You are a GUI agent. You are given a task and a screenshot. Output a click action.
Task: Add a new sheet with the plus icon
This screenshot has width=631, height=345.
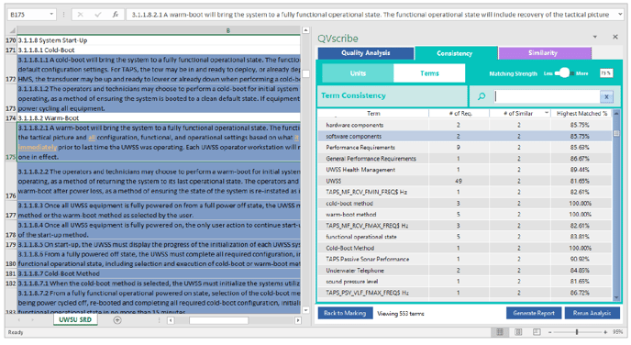[x=117, y=320]
